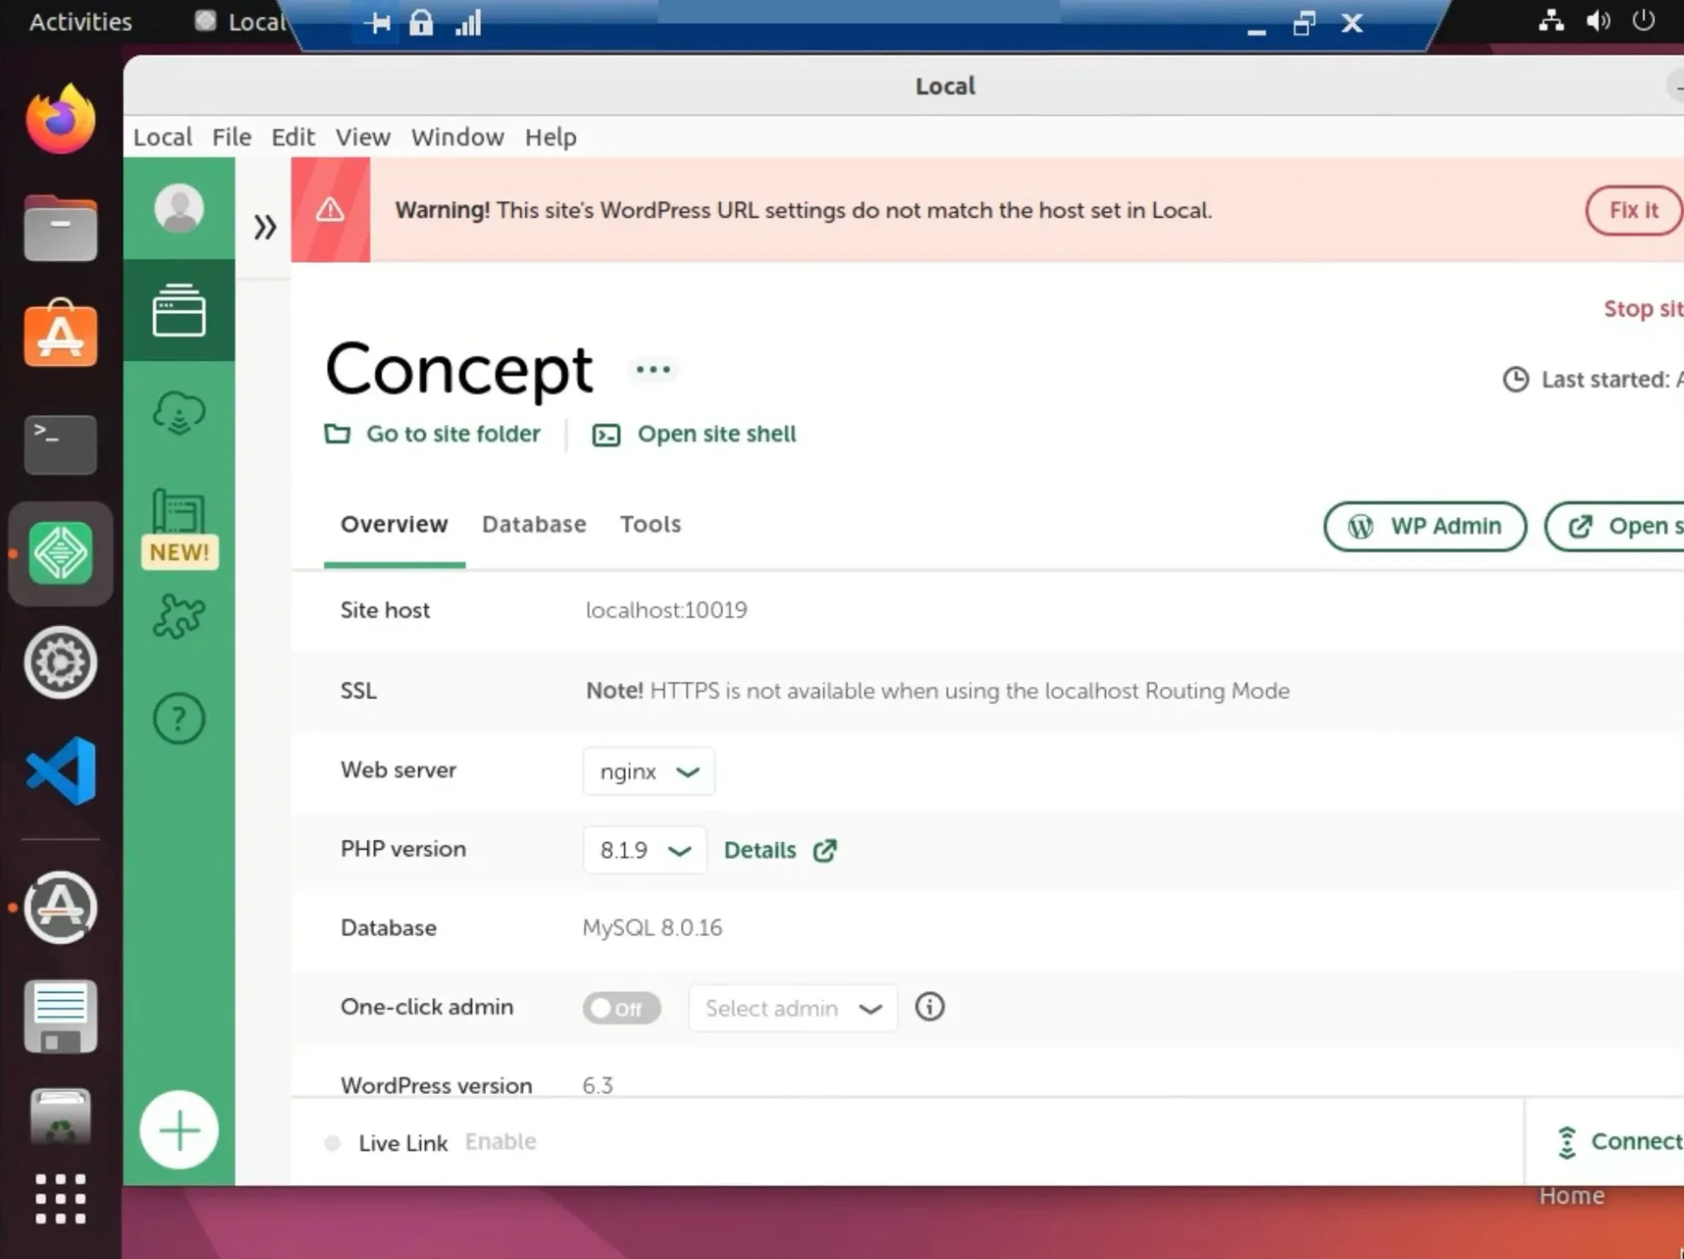Expand sites list with double chevron
This screenshot has height=1259, width=1684.
click(264, 227)
